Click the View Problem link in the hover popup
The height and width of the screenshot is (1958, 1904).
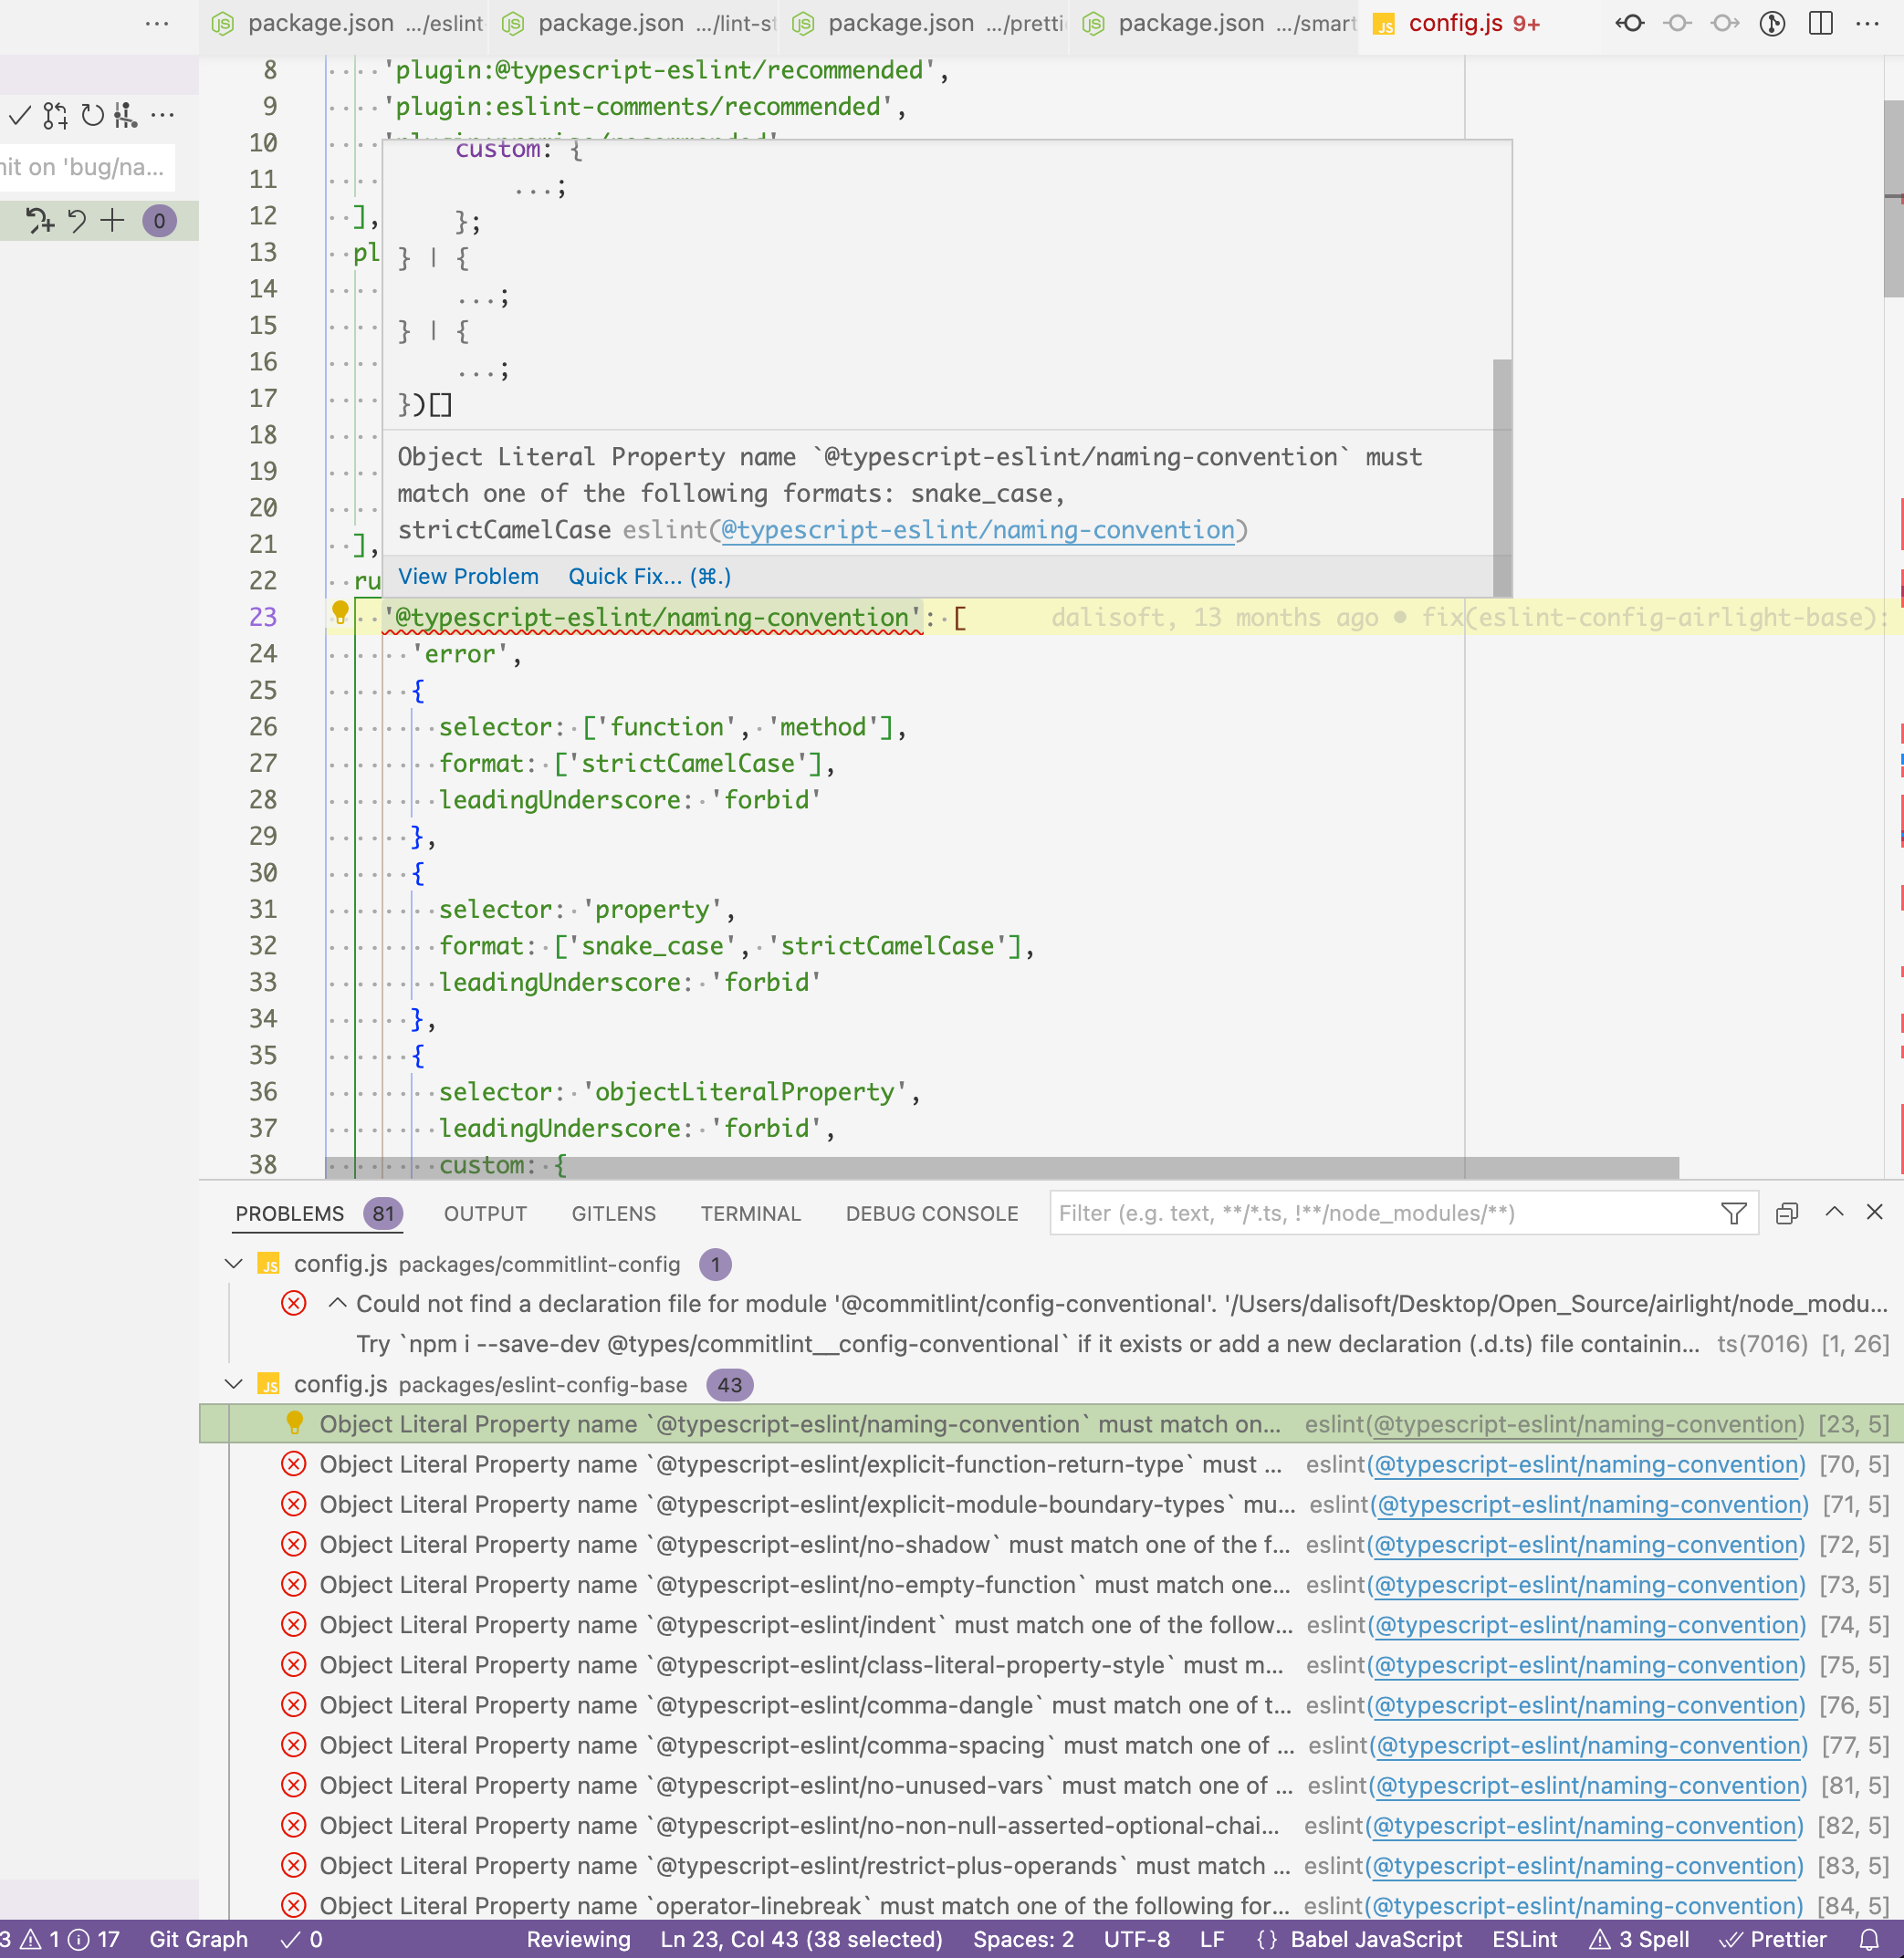click(x=468, y=576)
